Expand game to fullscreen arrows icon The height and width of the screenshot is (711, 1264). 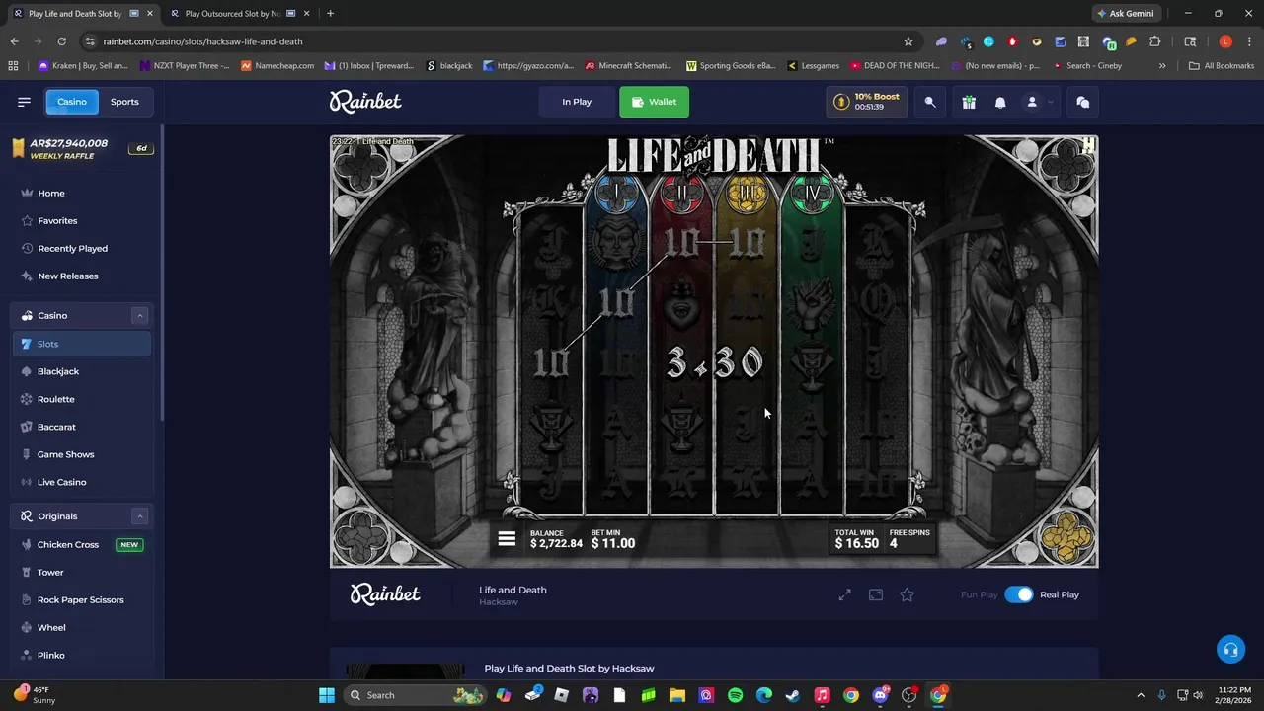pos(844,595)
